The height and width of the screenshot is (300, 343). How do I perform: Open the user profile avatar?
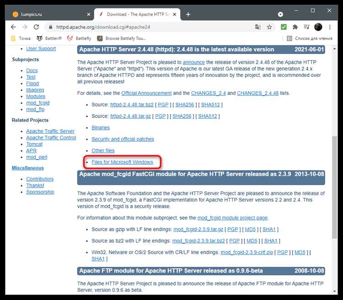coord(318,27)
